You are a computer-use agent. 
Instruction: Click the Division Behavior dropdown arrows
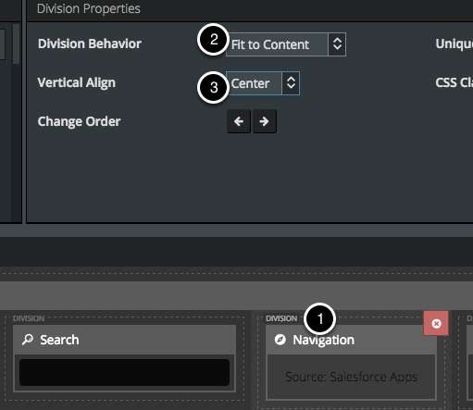[x=337, y=44]
